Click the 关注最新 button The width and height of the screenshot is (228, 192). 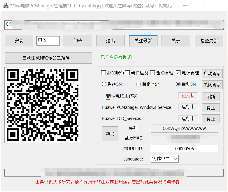(143, 41)
